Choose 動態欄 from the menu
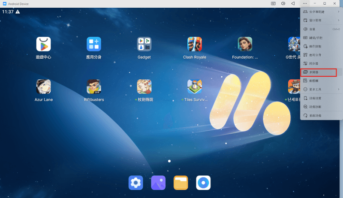The height and width of the screenshot is (198, 343). click(x=321, y=81)
